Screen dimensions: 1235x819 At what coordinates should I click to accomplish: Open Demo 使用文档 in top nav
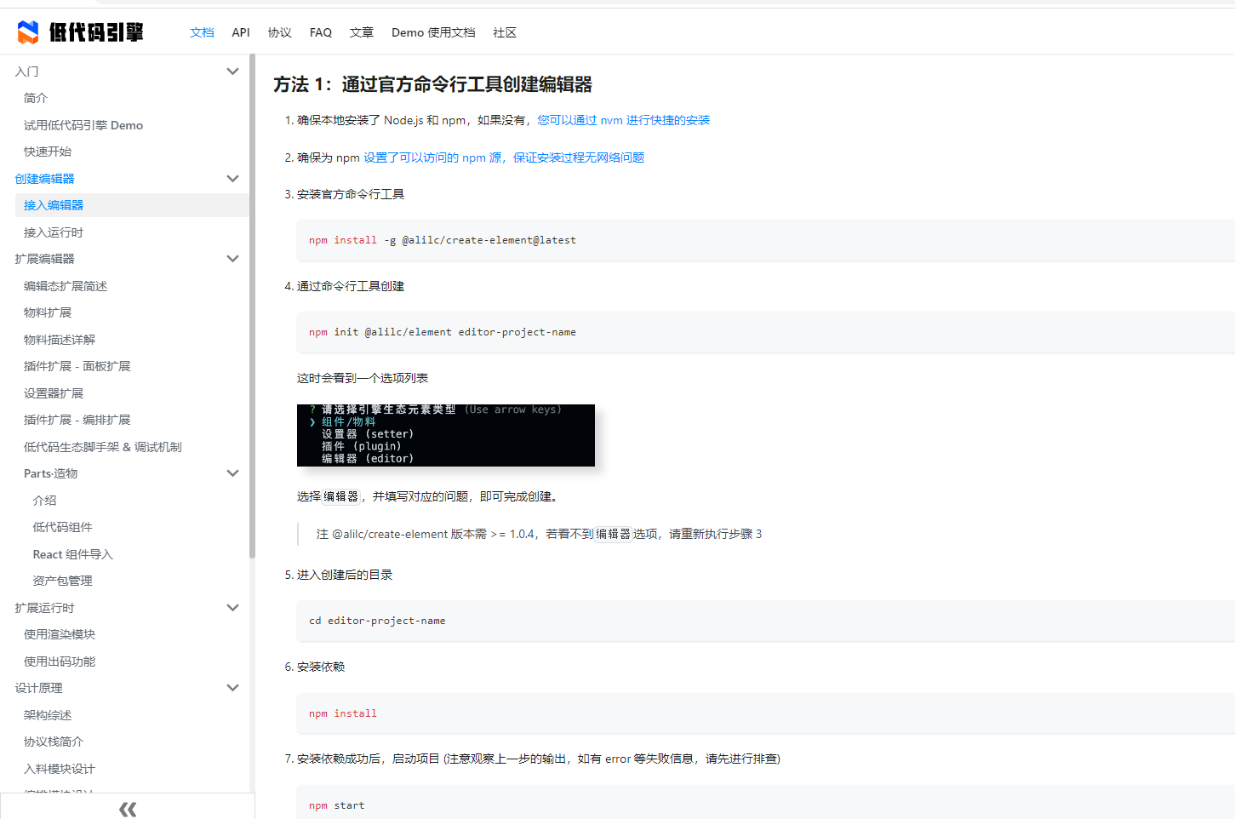point(433,32)
